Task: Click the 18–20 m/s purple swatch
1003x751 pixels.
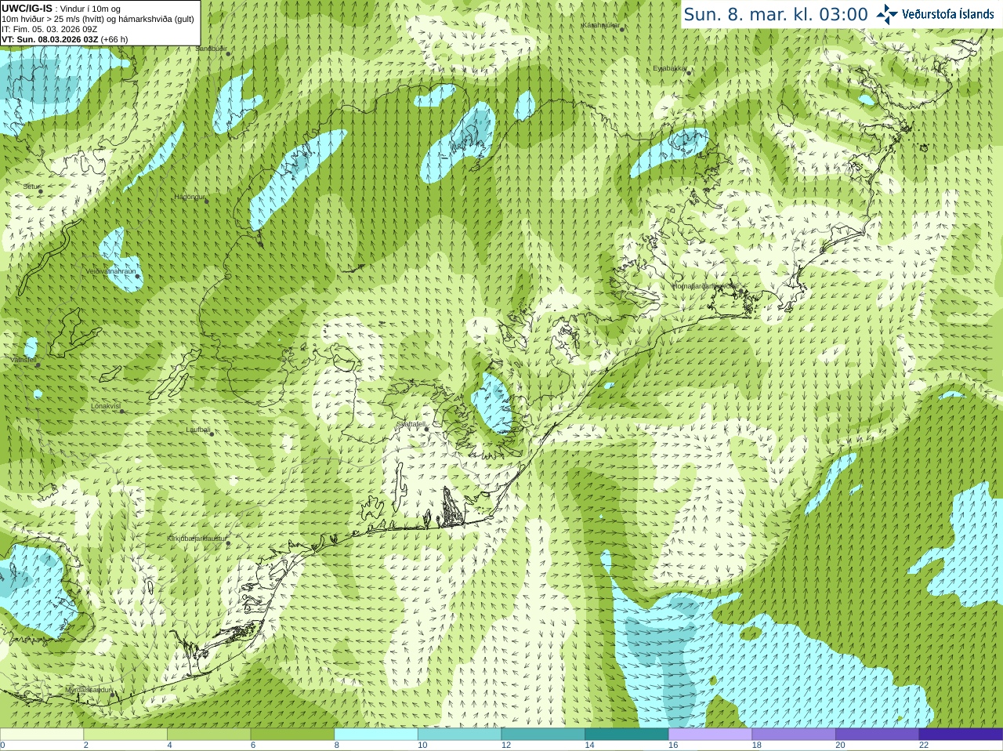Action: pyautogui.click(x=794, y=734)
